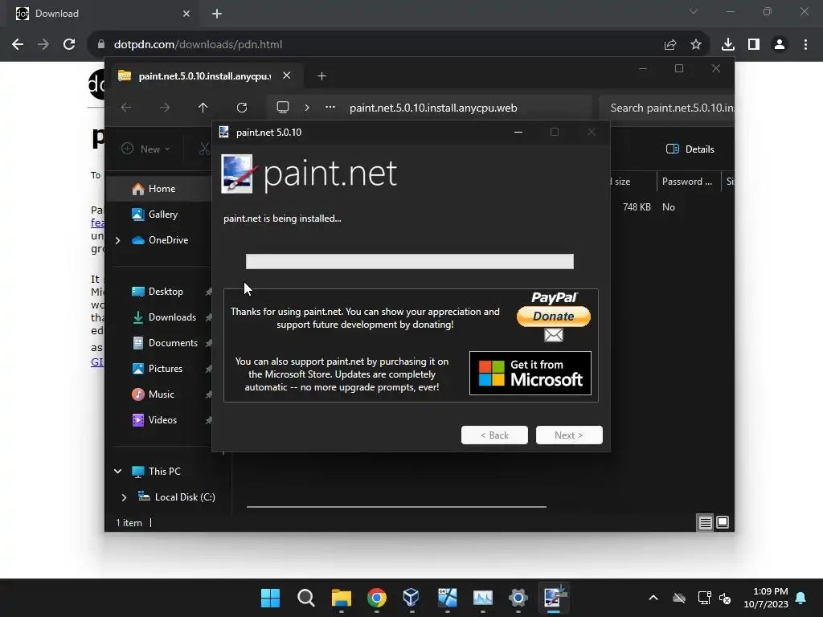
Task: Click Chrome share page icon
Action: point(670,45)
